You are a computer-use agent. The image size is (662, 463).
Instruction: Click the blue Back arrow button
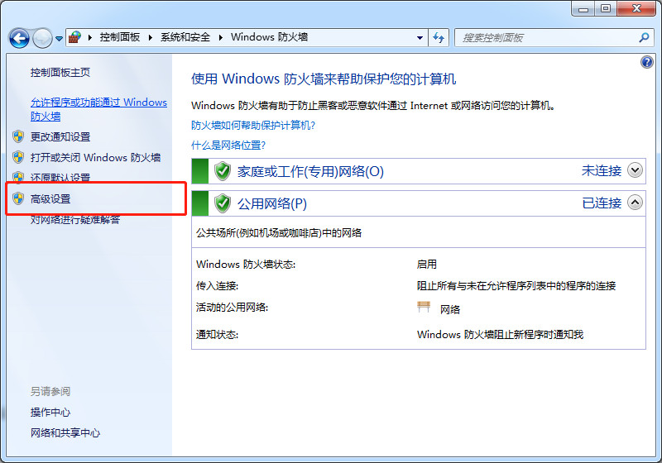[x=19, y=38]
